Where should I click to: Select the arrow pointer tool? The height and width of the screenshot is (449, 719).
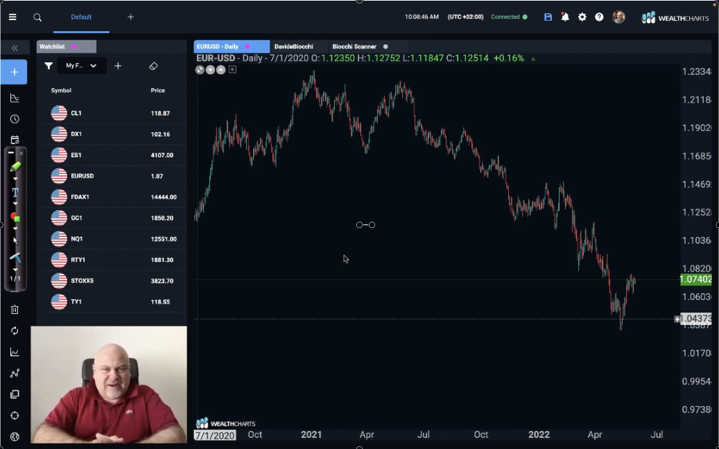tap(15, 240)
